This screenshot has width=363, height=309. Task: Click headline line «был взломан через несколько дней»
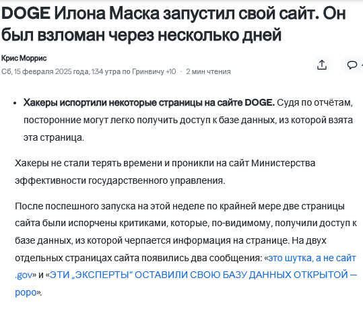point(141,35)
